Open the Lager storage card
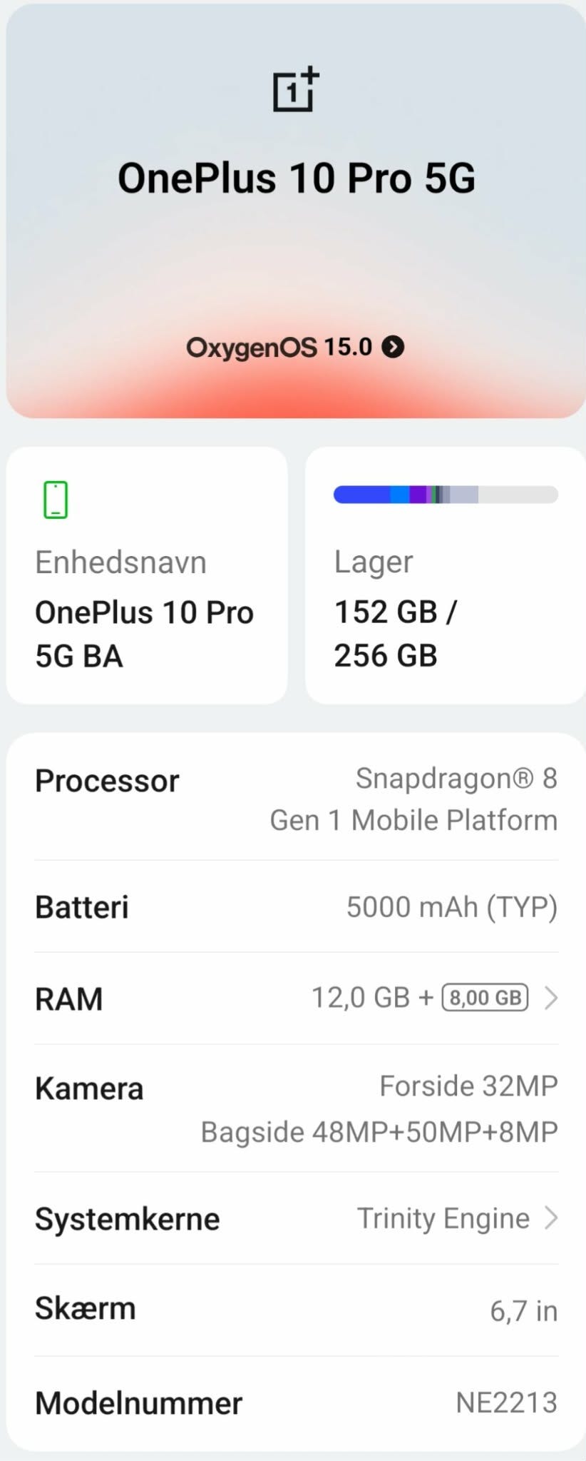The height and width of the screenshot is (1461, 586). (x=445, y=575)
